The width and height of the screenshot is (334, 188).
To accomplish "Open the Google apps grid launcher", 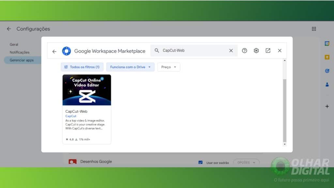I will [x=314, y=29].
